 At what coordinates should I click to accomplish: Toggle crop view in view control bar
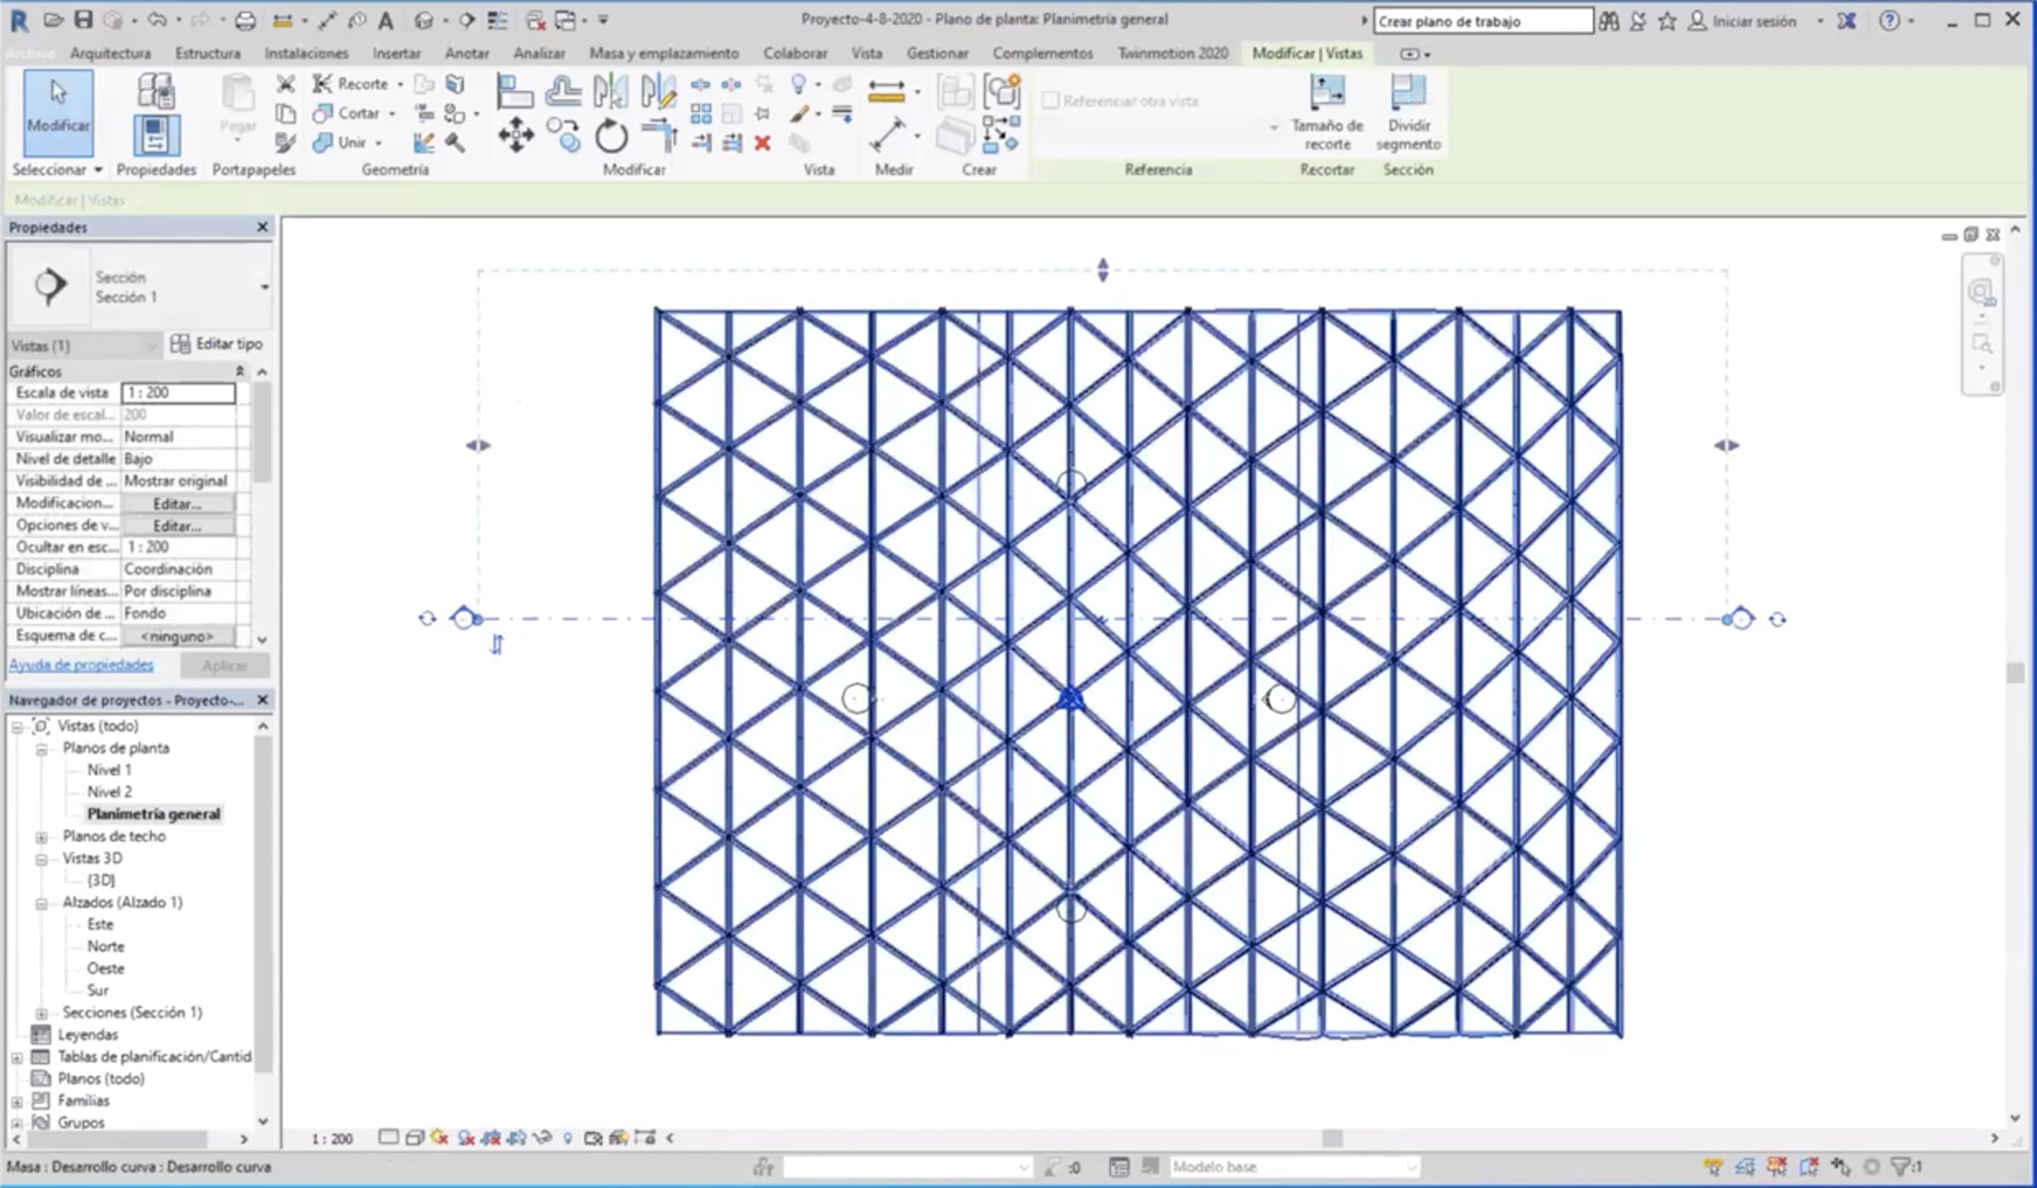[x=491, y=1138]
